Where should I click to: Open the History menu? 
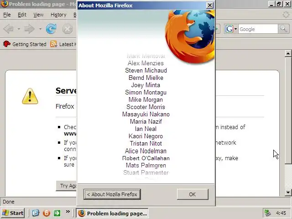click(x=58, y=15)
